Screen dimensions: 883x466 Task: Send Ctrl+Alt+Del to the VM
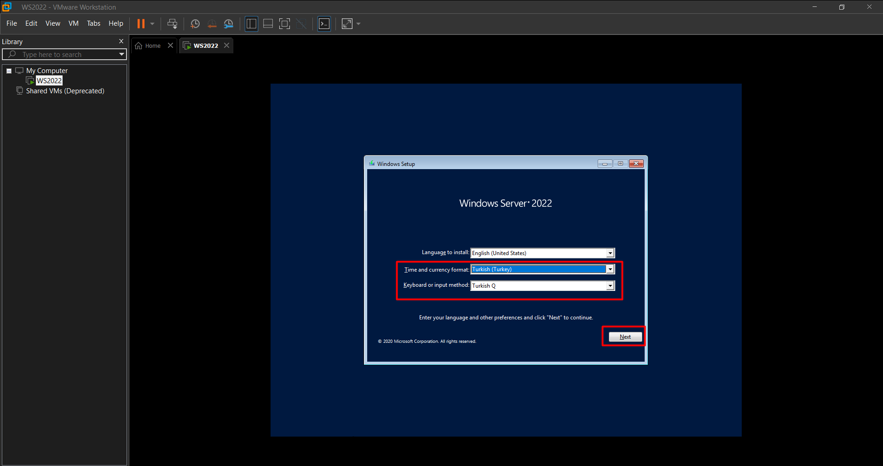coord(173,23)
